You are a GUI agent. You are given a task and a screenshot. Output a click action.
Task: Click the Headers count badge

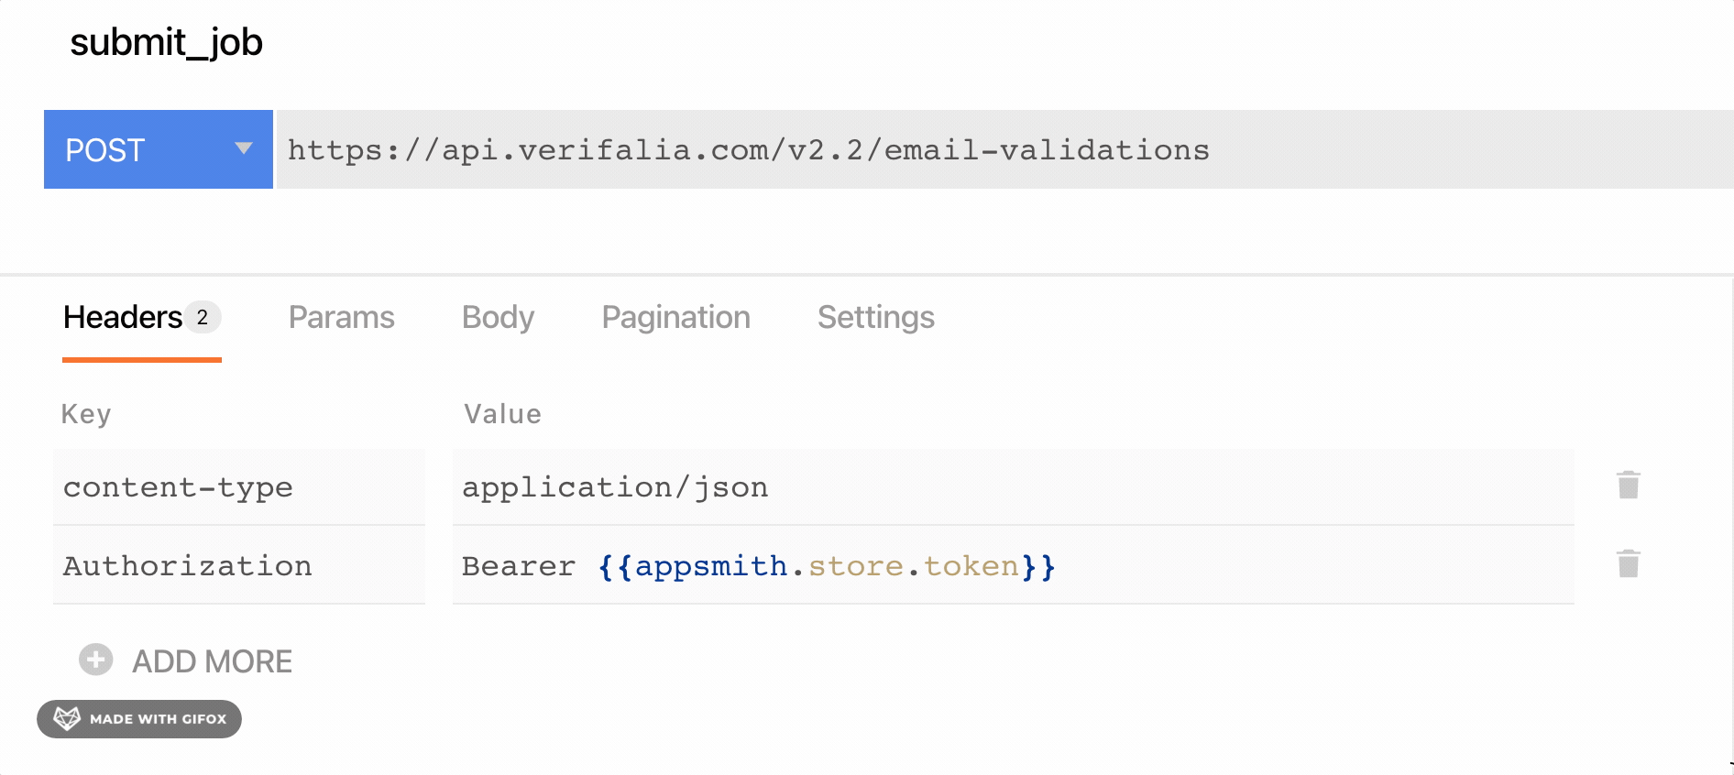(x=203, y=318)
